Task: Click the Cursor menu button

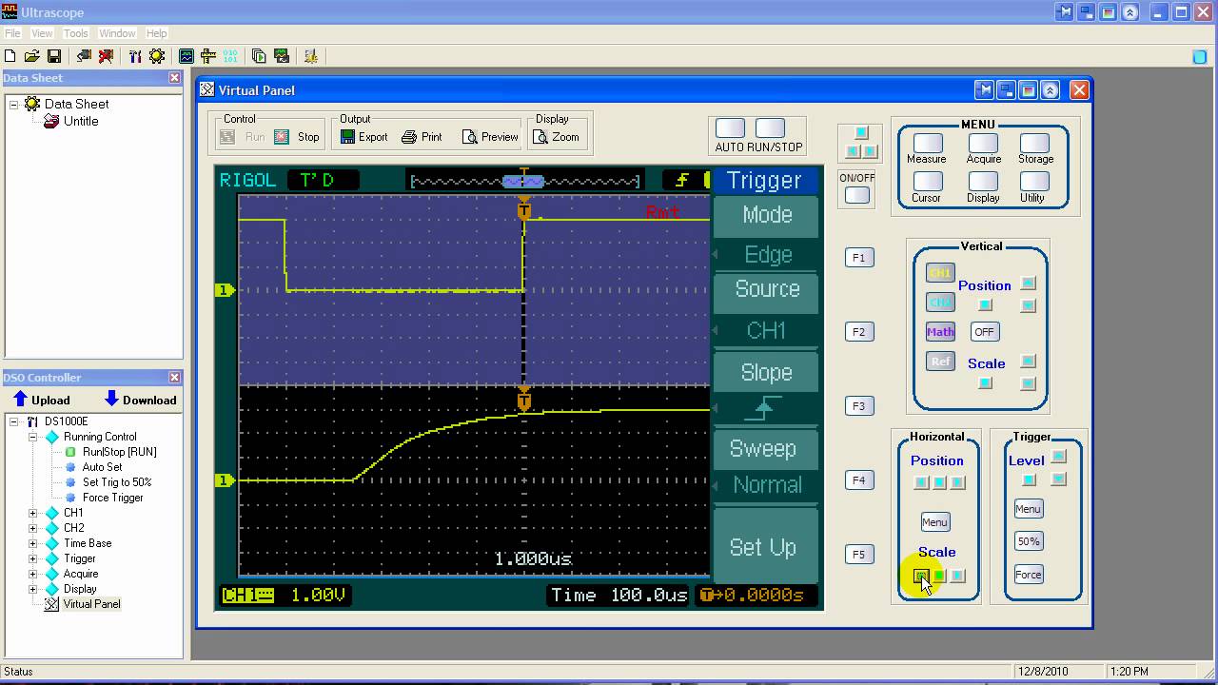Action: pos(927,181)
